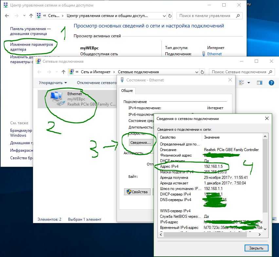Click back arrow in Сетевые подключения window

click(x=39, y=72)
